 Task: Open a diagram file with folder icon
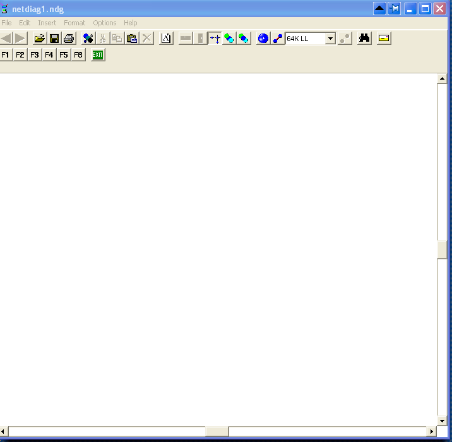coord(40,38)
